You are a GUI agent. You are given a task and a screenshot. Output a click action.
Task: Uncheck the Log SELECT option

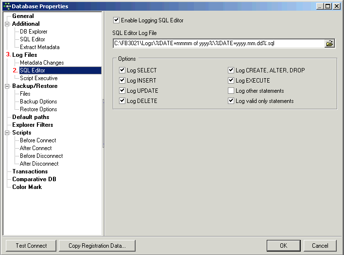[x=122, y=70]
